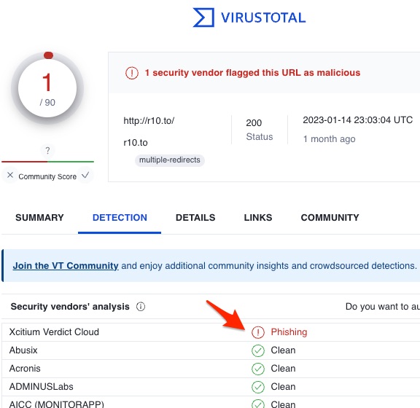Click the '1 month ago' text
The width and height of the screenshot is (420, 408).
[x=329, y=139]
